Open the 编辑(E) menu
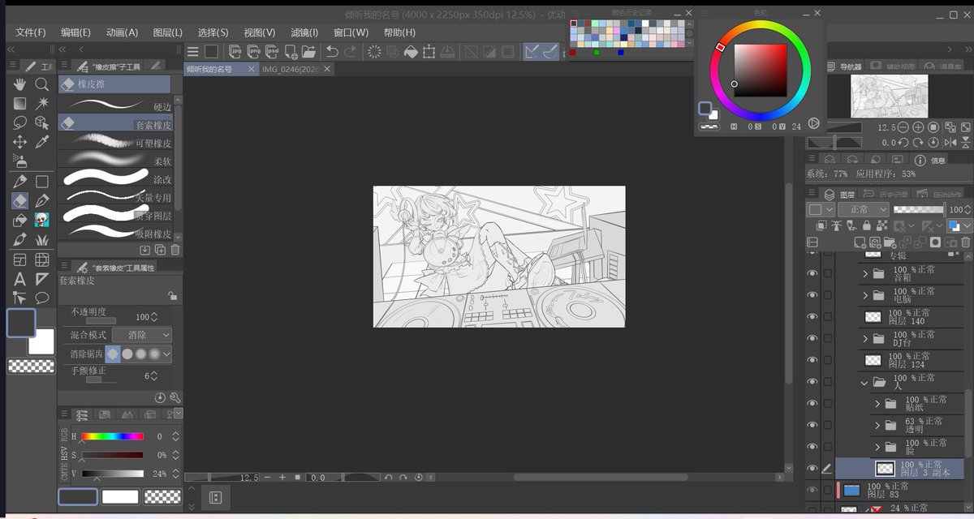Viewport: 974px width, 519px height. (75, 32)
